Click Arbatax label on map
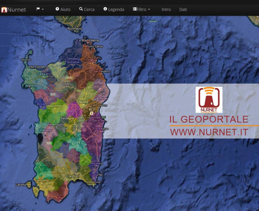 coord(103,129)
